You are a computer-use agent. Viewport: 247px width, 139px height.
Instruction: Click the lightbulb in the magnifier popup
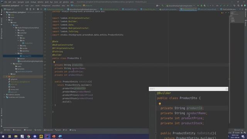(160, 104)
